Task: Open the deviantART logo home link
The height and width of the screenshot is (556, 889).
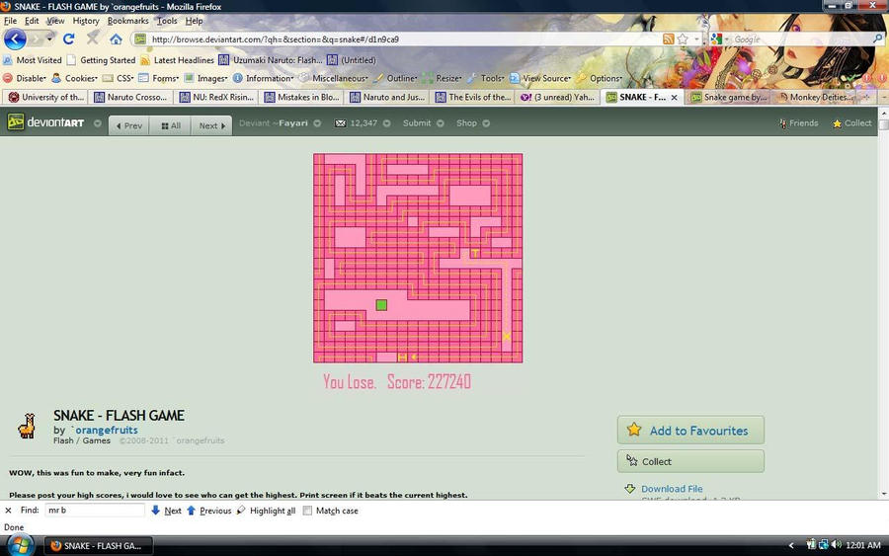Action: (45, 122)
